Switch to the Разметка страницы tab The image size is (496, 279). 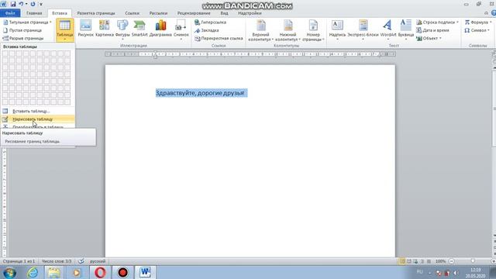96,13
